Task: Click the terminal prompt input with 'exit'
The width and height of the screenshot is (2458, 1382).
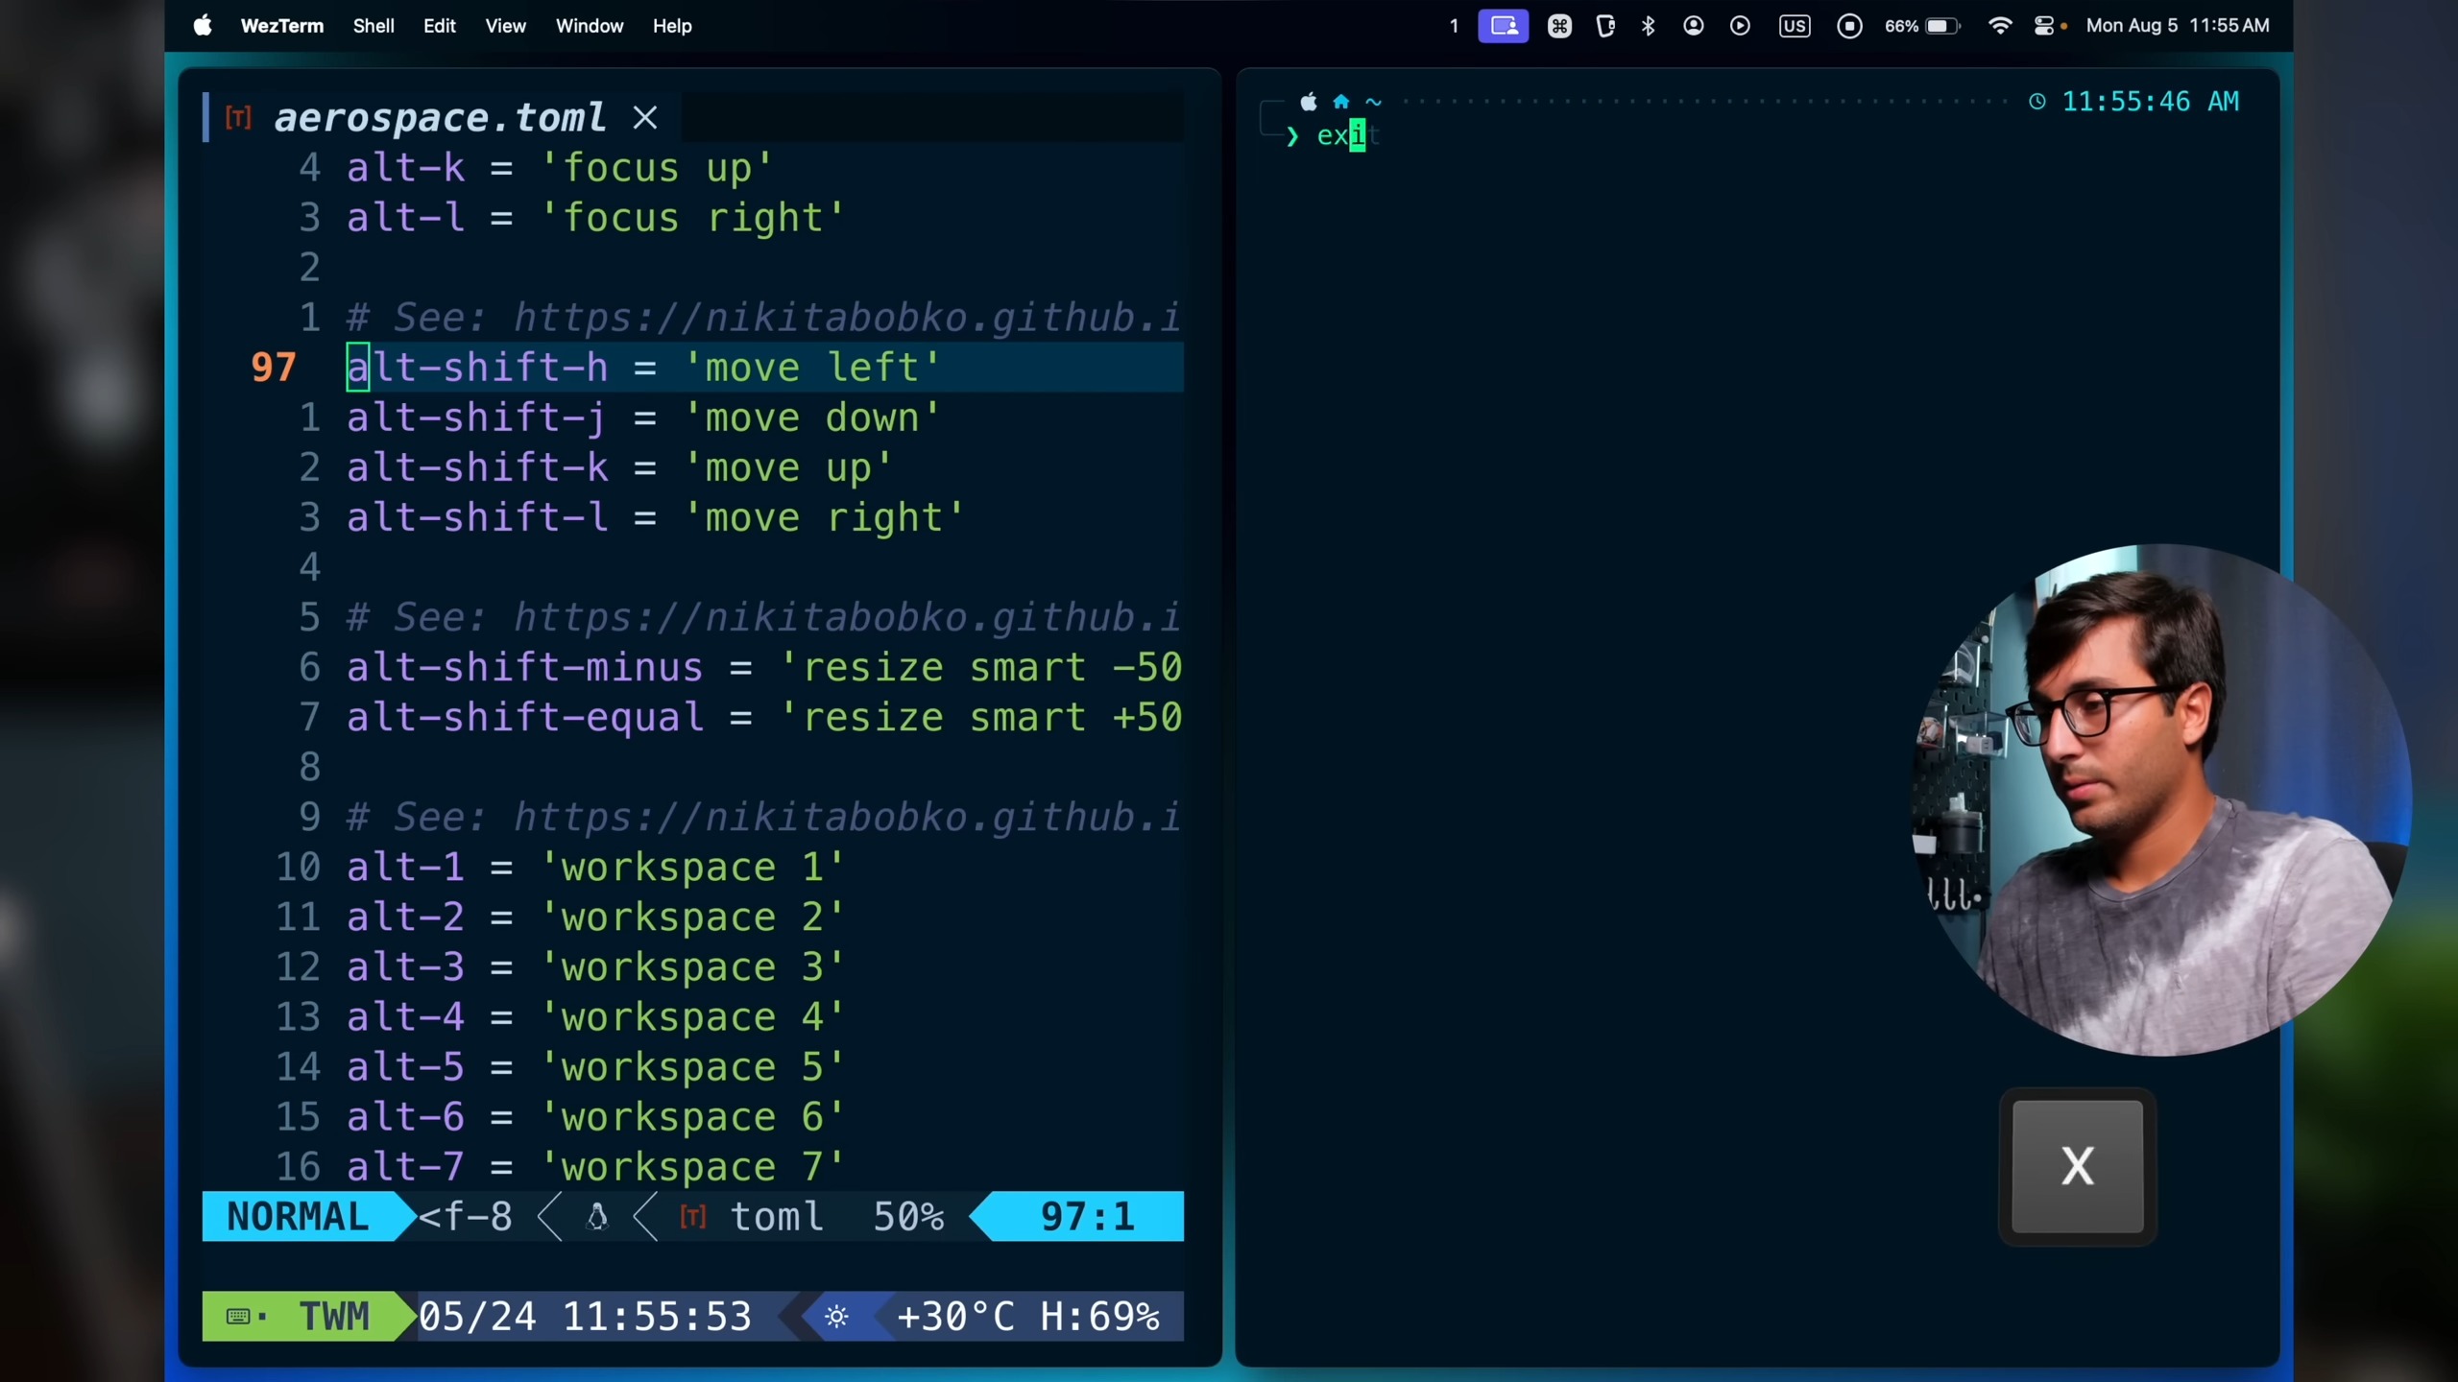Action: [x=1346, y=136]
